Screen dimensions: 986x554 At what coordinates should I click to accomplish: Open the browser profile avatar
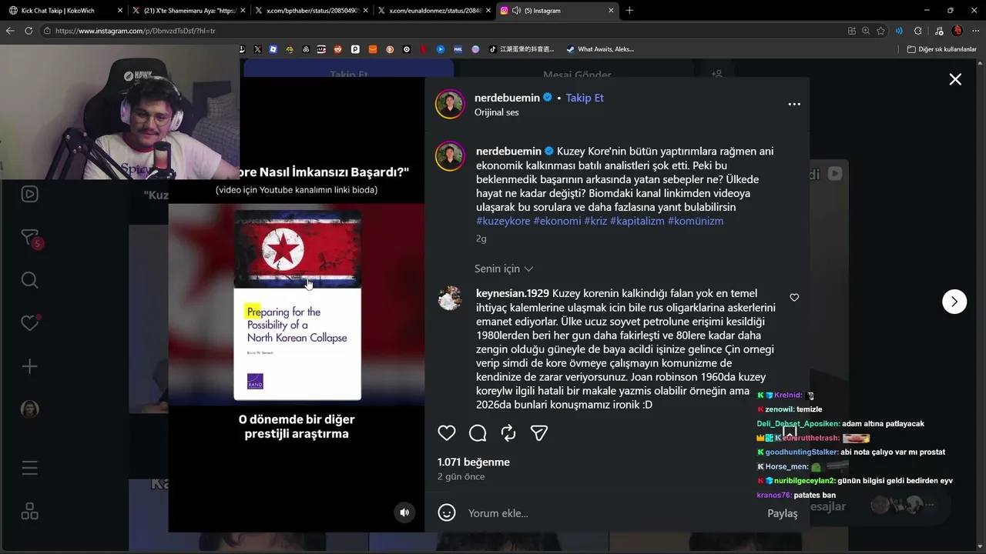pos(957,31)
